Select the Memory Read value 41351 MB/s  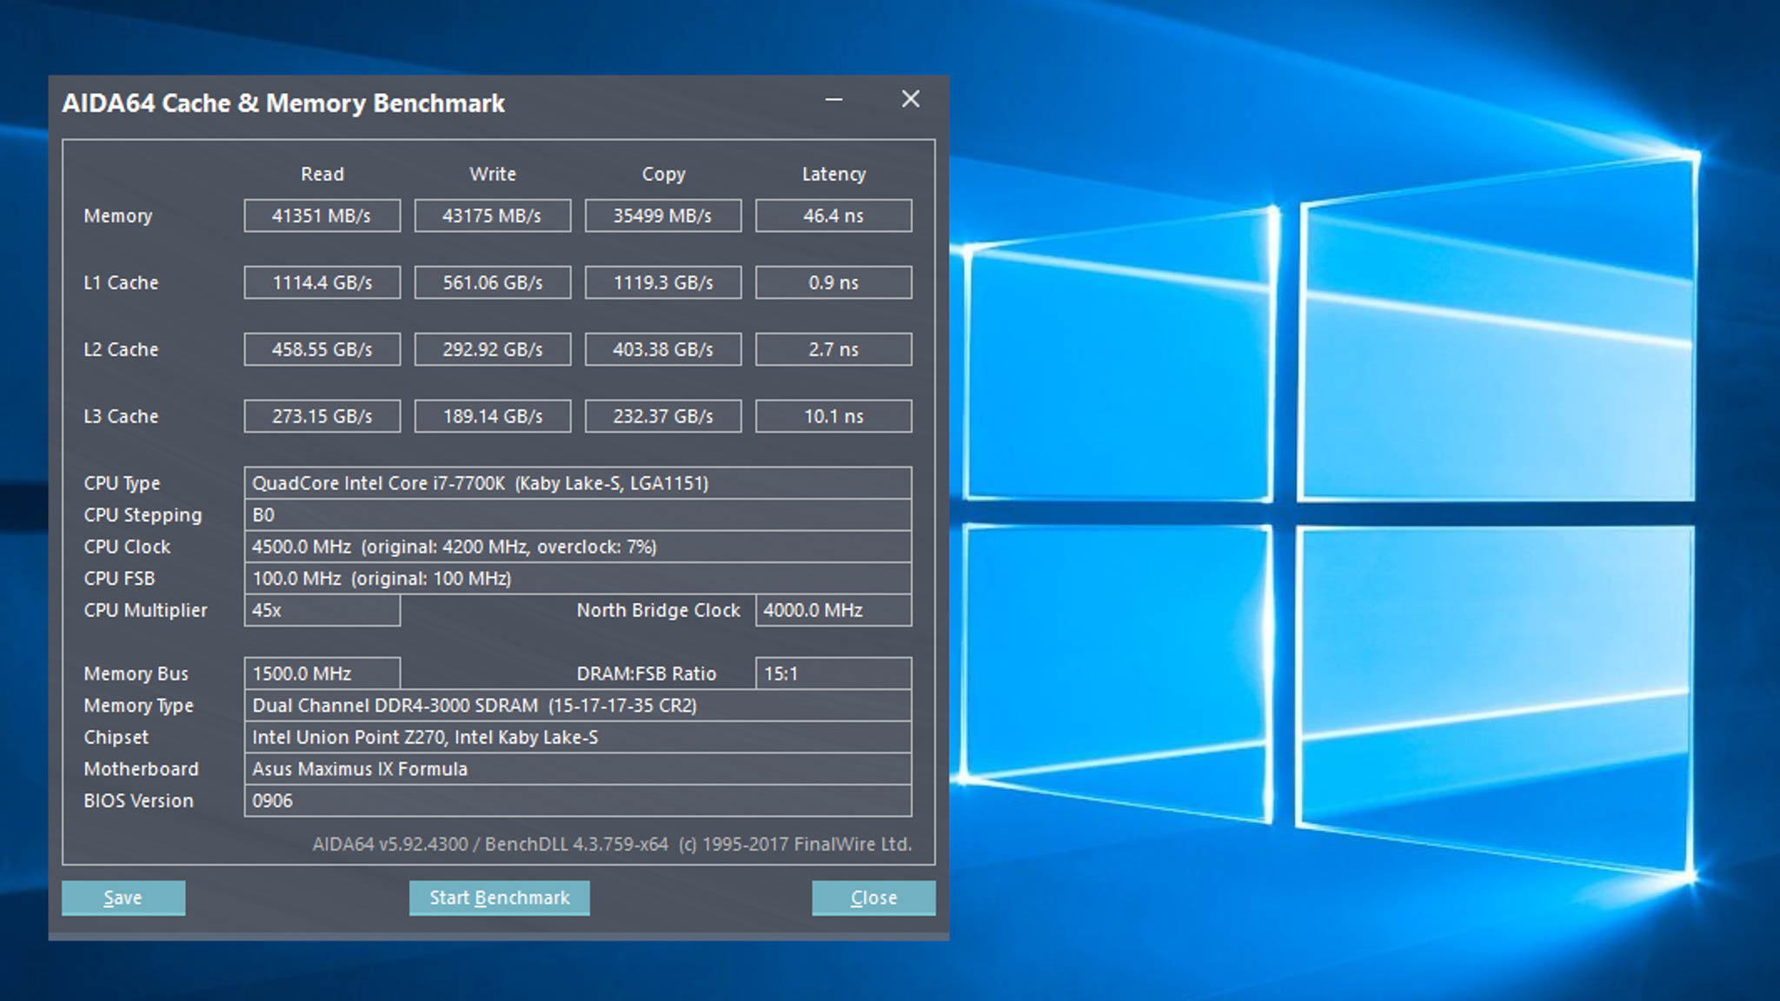322,215
